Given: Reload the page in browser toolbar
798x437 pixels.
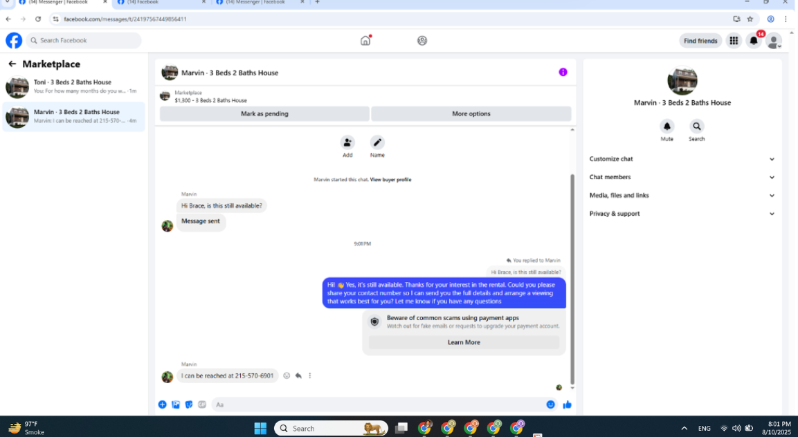Looking at the screenshot, I should coord(37,19).
